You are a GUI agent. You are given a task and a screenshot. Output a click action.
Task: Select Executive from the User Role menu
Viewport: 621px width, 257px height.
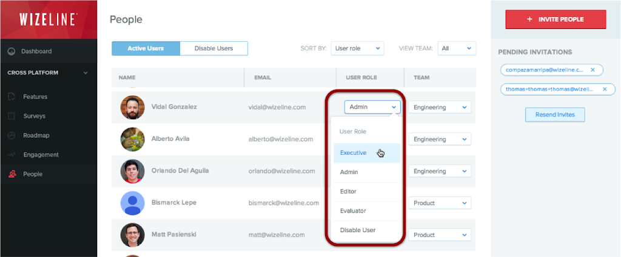coord(354,153)
